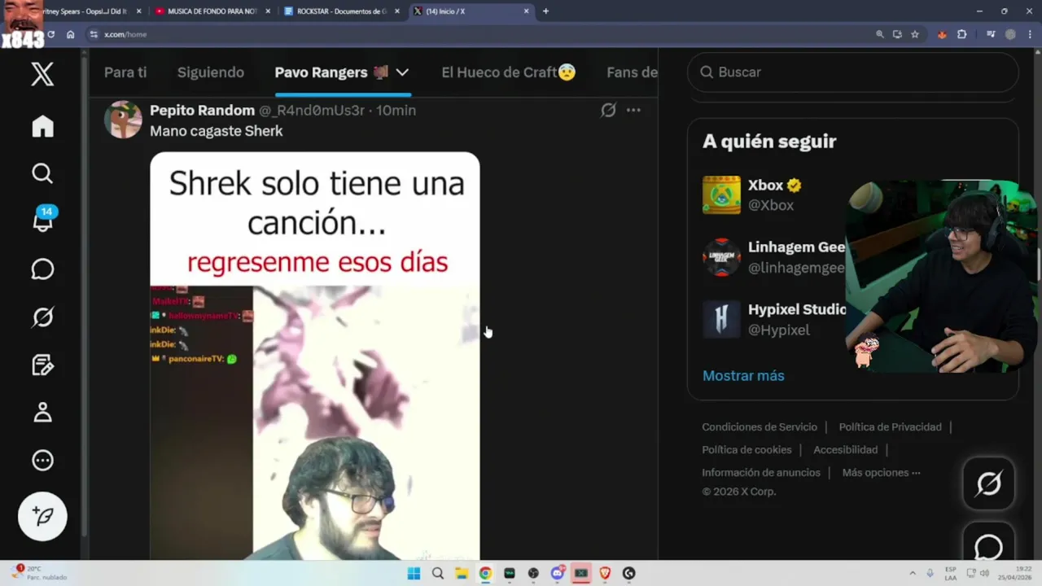Go to Home via sidebar house icon
Viewport: 1042px width, 586px height.
[42, 126]
